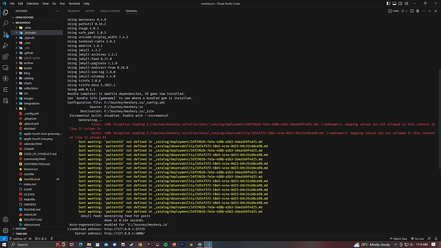Viewport: 441px width, 248px height.
Task: Split the terminal with split icon
Action: coord(412,11)
